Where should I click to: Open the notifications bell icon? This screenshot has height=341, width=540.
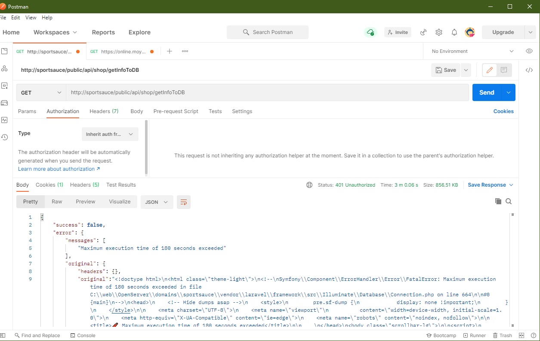[x=454, y=32]
